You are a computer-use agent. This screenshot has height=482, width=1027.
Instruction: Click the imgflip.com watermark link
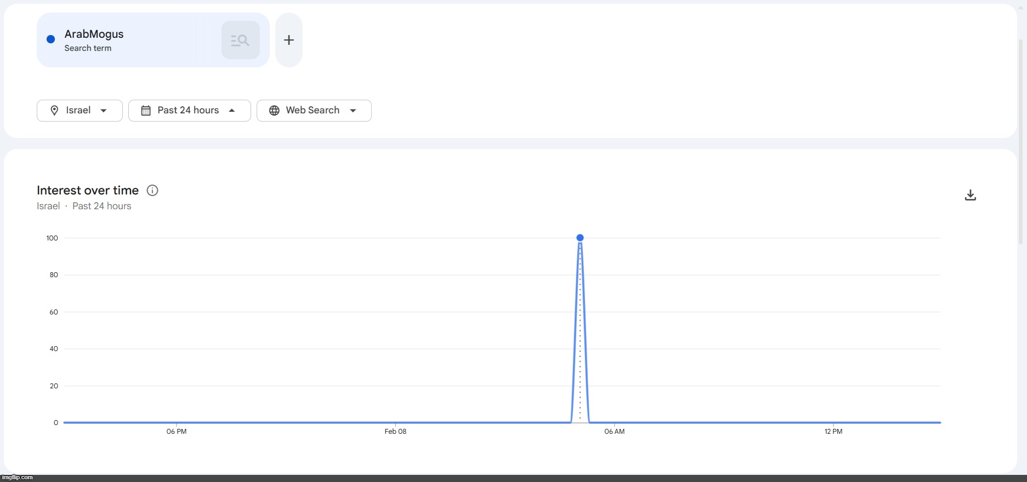point(18,478)
